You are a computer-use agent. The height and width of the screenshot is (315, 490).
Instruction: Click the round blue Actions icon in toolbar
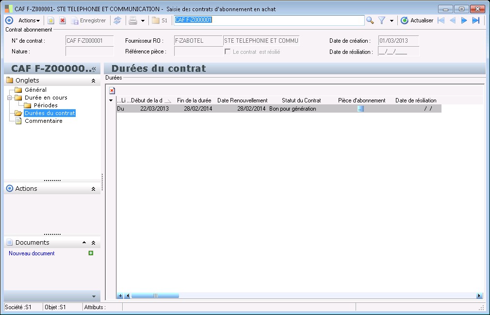[x=9, y=20]
